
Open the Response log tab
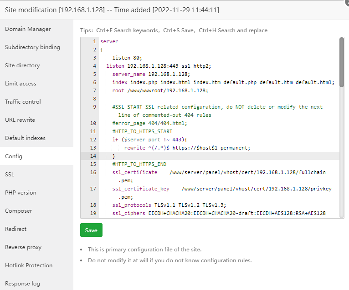22,284
